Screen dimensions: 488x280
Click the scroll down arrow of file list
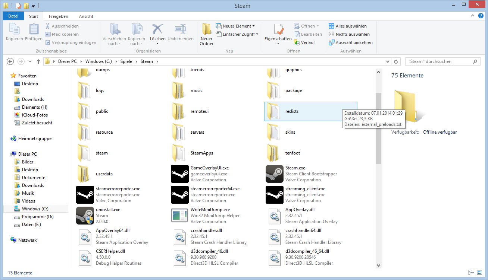pyautogui.click(x=378, y=265)
